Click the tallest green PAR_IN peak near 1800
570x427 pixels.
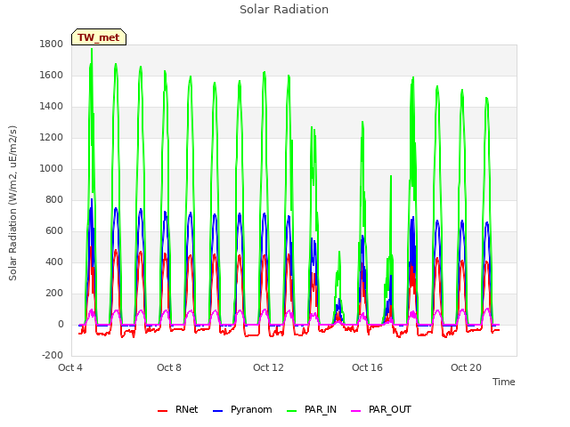92,49
